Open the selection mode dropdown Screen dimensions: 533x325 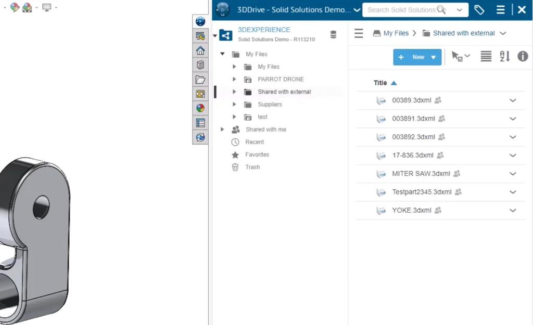click(x=467, y=56)
